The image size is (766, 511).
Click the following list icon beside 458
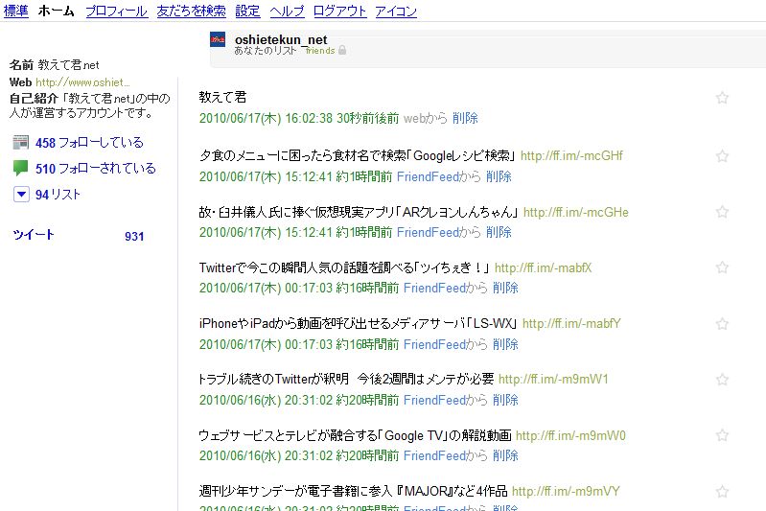[x=20, y=143]
